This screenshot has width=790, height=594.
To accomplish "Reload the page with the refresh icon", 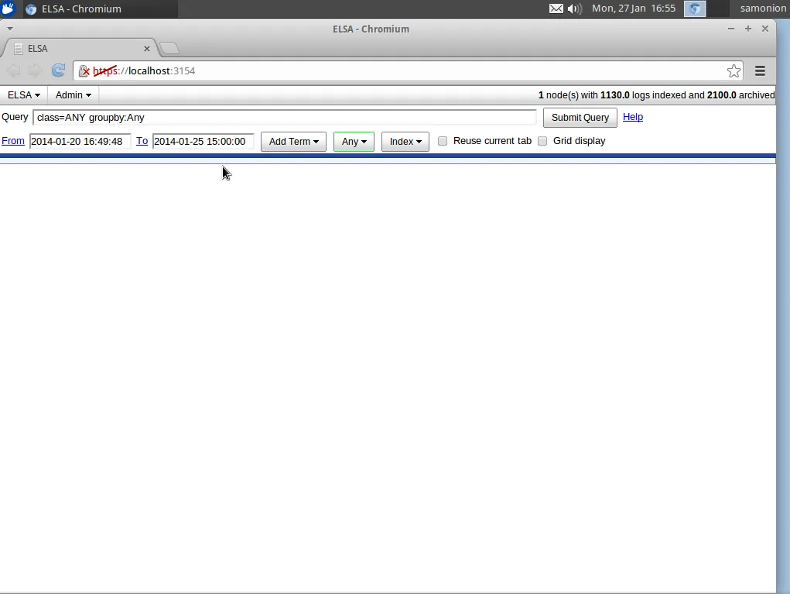I will [59, 70].
